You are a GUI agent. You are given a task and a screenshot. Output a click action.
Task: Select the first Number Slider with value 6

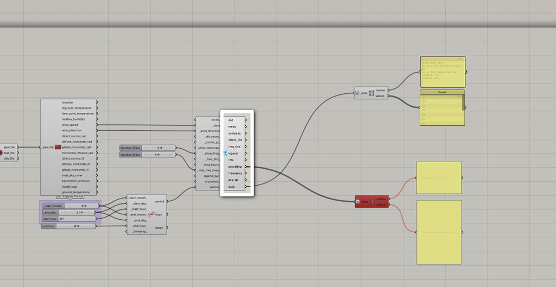(148, 148)
